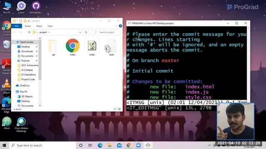
Task: Click the Git Bash terminal title bar icon
Action: 129,23
